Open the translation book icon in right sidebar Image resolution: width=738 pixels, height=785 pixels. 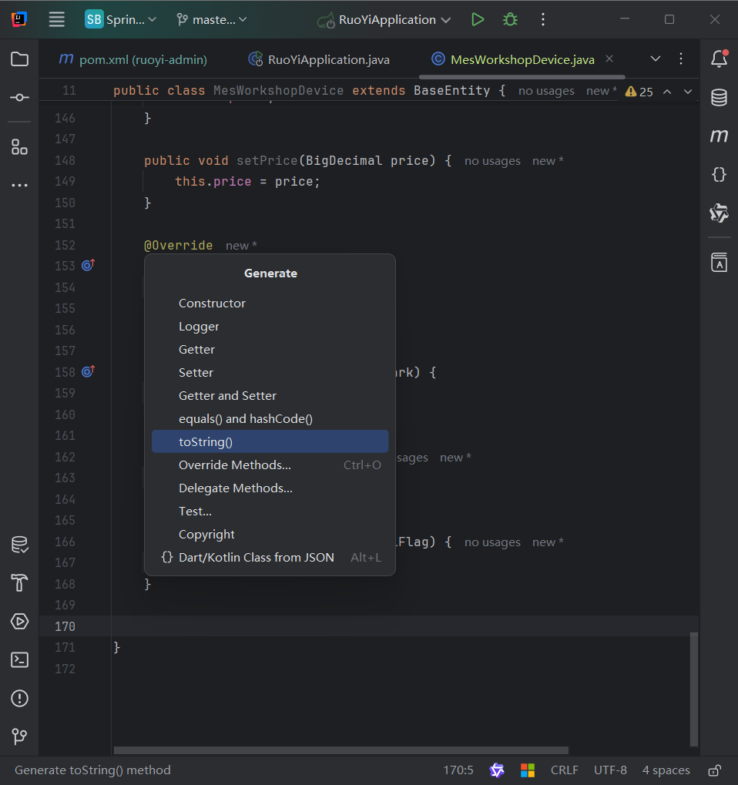click(x=720, y=262)
